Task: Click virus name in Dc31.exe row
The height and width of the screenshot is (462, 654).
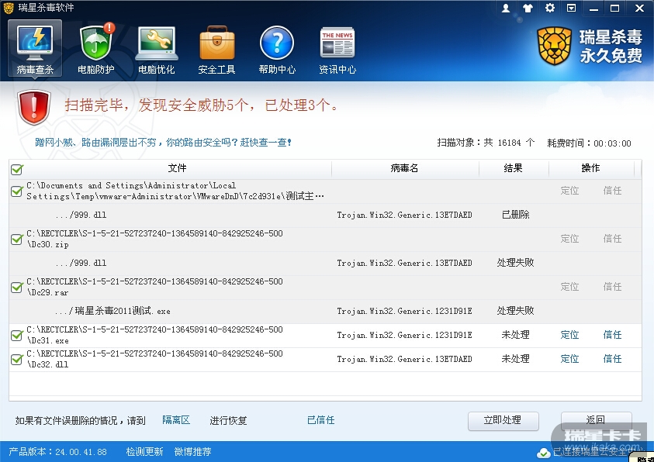Action: coord(404,336)
